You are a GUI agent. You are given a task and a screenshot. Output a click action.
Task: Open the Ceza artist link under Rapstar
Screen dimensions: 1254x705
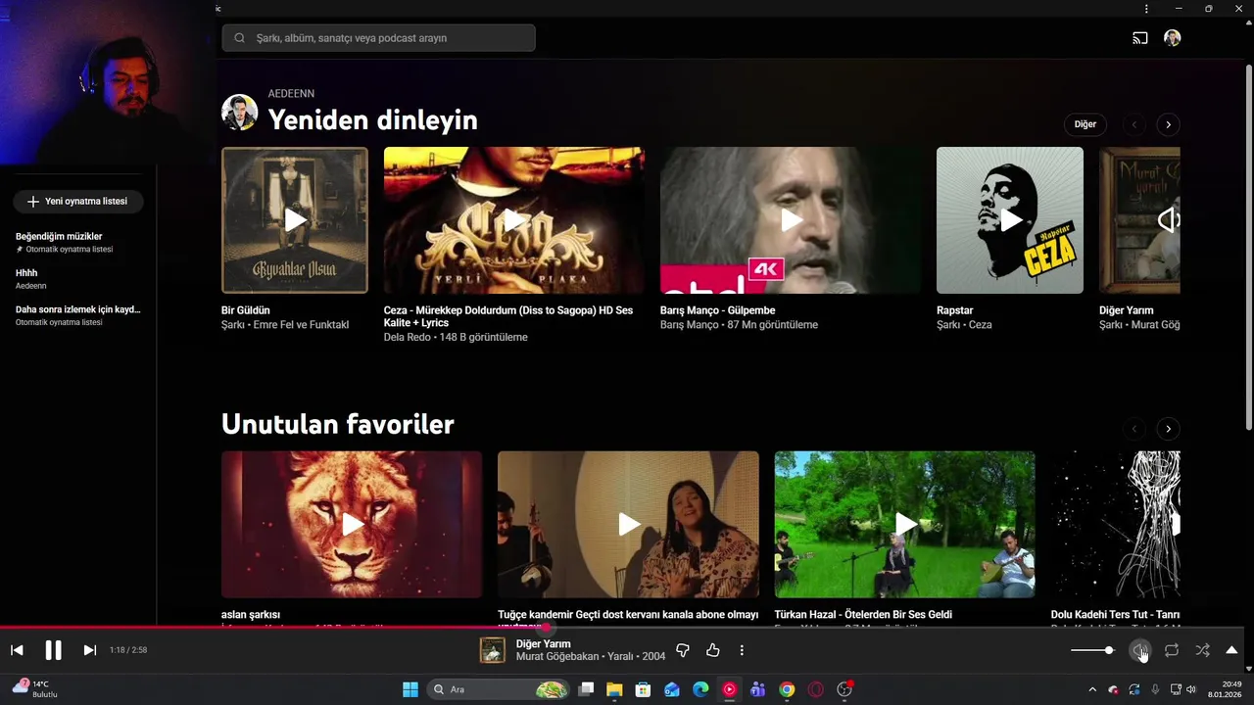point(981,325)
